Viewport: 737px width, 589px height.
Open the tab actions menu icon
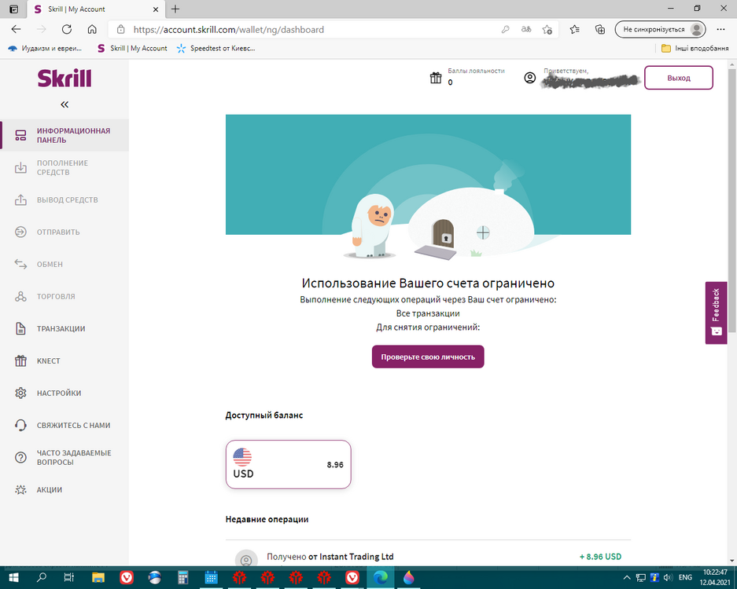13,9
